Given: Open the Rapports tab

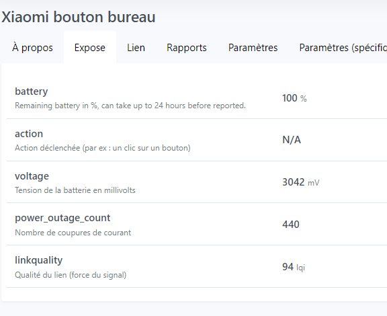Looking at the screenshot, I should click(x=187, y=48).
